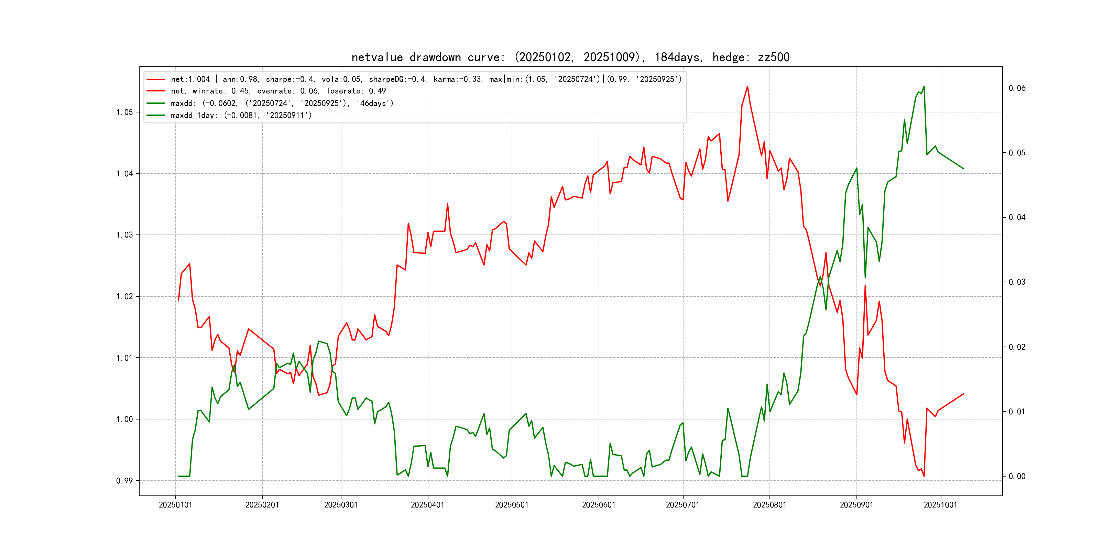Click the red line sample beside winrate legend entry
Screen dimensions: 1114x557
[x=156, y=91]
